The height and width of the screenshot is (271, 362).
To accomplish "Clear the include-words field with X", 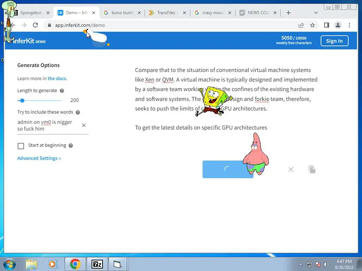I will coord(84,125).
